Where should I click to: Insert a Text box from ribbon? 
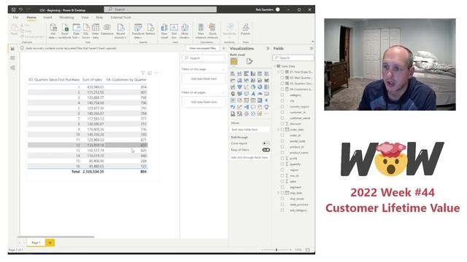click(x=174, y=31)
